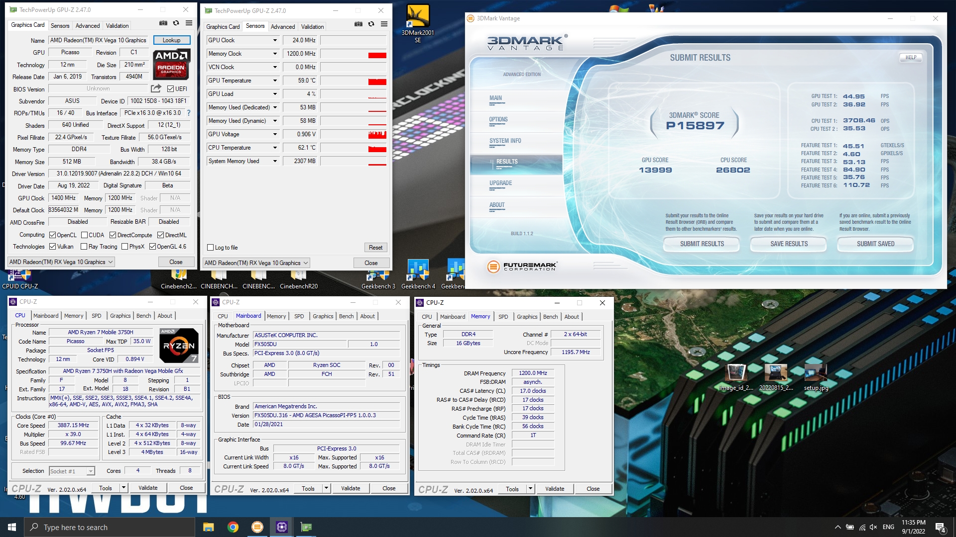
Task: Click the CPU Temperature sensor graph
Action: (x=354, y=148)
